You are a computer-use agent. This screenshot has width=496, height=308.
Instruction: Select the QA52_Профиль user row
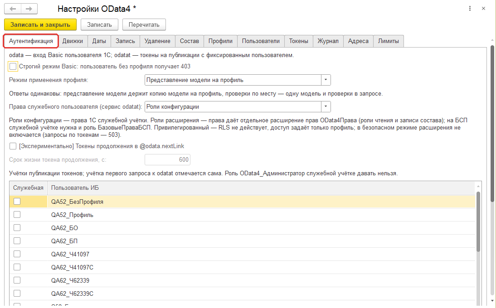[242, 215]
